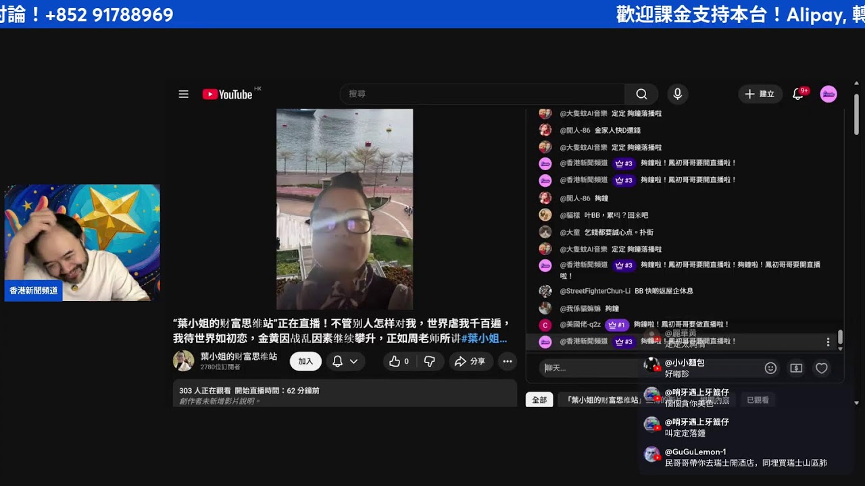Dislike the live stream with thumbs-down

pyautogui.click(x=429, y=362)
